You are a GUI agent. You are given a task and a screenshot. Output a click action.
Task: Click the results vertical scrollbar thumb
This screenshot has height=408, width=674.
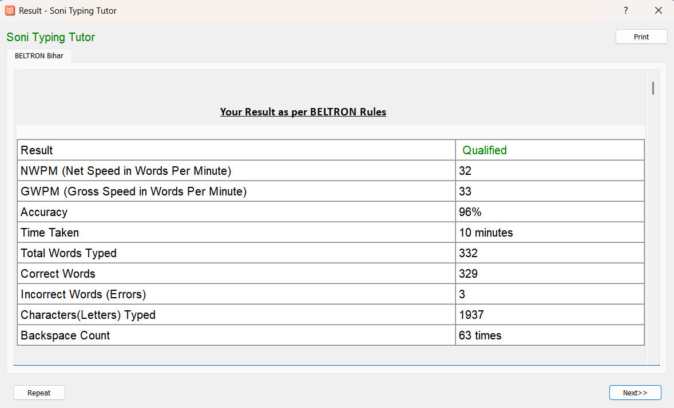(x=653, y=88)
